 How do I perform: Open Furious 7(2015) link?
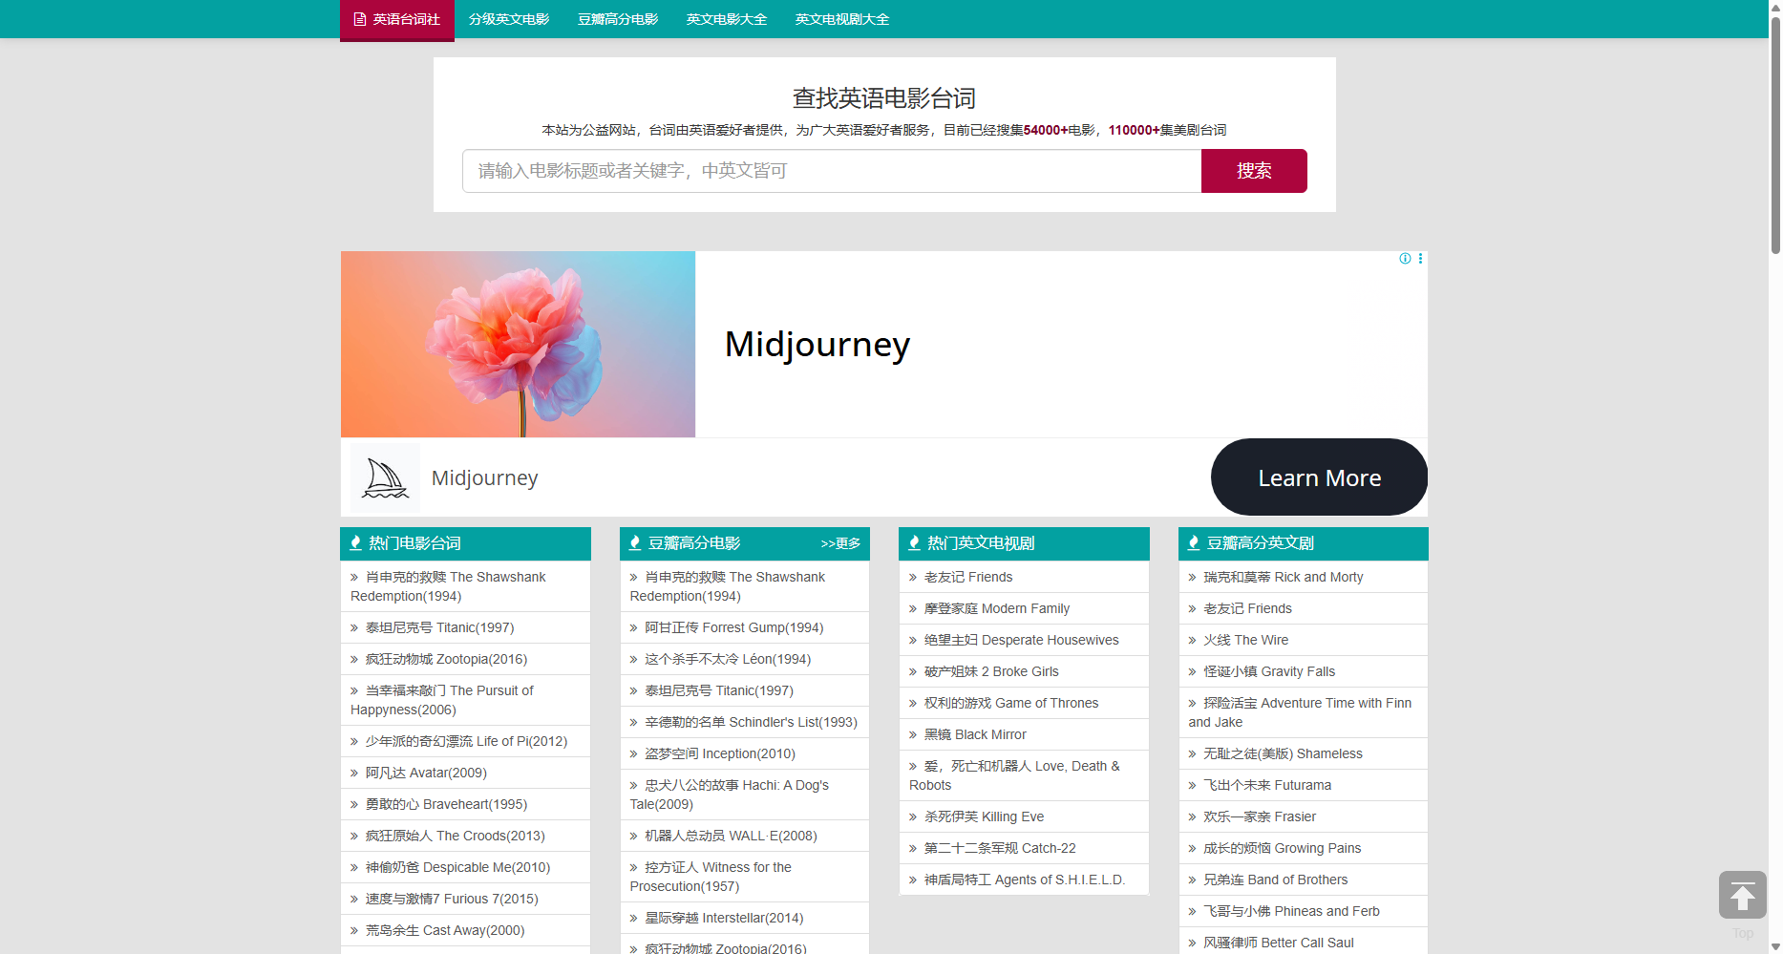click(452, 899)
